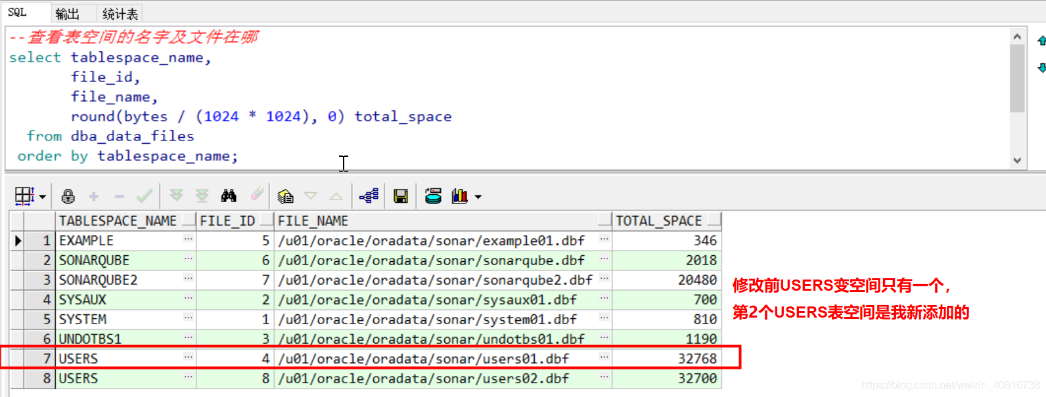Click the FILE_ID column header
The width and height of the screenshot is (1046, 397).
(235, 220)
